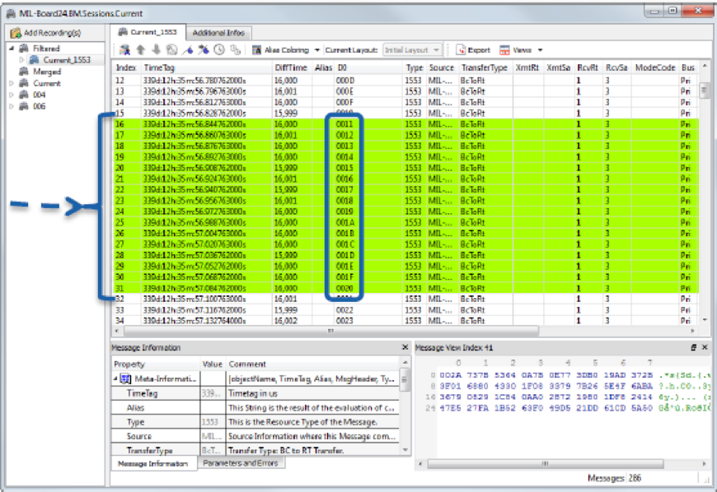The width and height of the screenshot is (717, 492).
Task: Open the Views dropdown arrow
Action: 540,49
